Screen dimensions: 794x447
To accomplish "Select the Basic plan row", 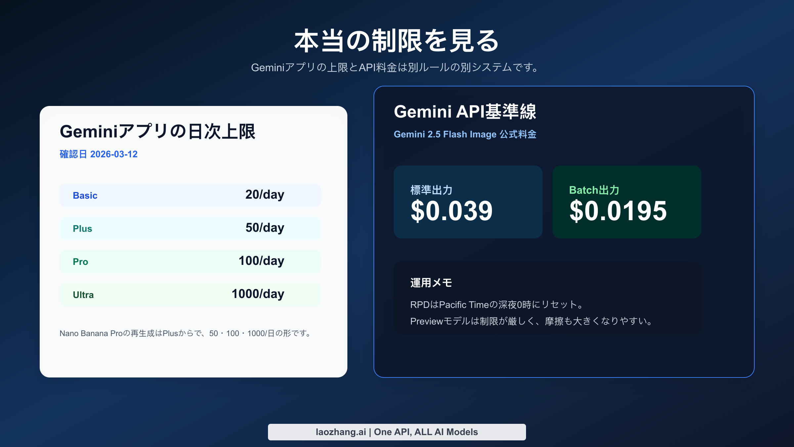I will coord(190,195).
